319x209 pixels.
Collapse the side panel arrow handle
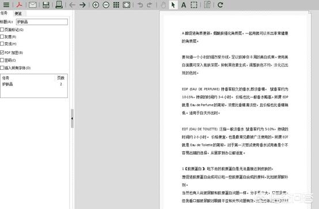click(72, 118)
